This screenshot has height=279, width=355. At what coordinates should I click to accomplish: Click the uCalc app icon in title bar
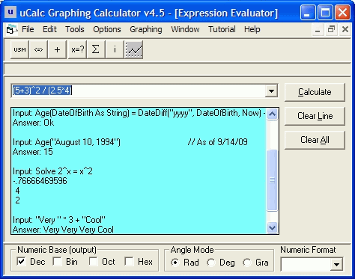(10, 12)
